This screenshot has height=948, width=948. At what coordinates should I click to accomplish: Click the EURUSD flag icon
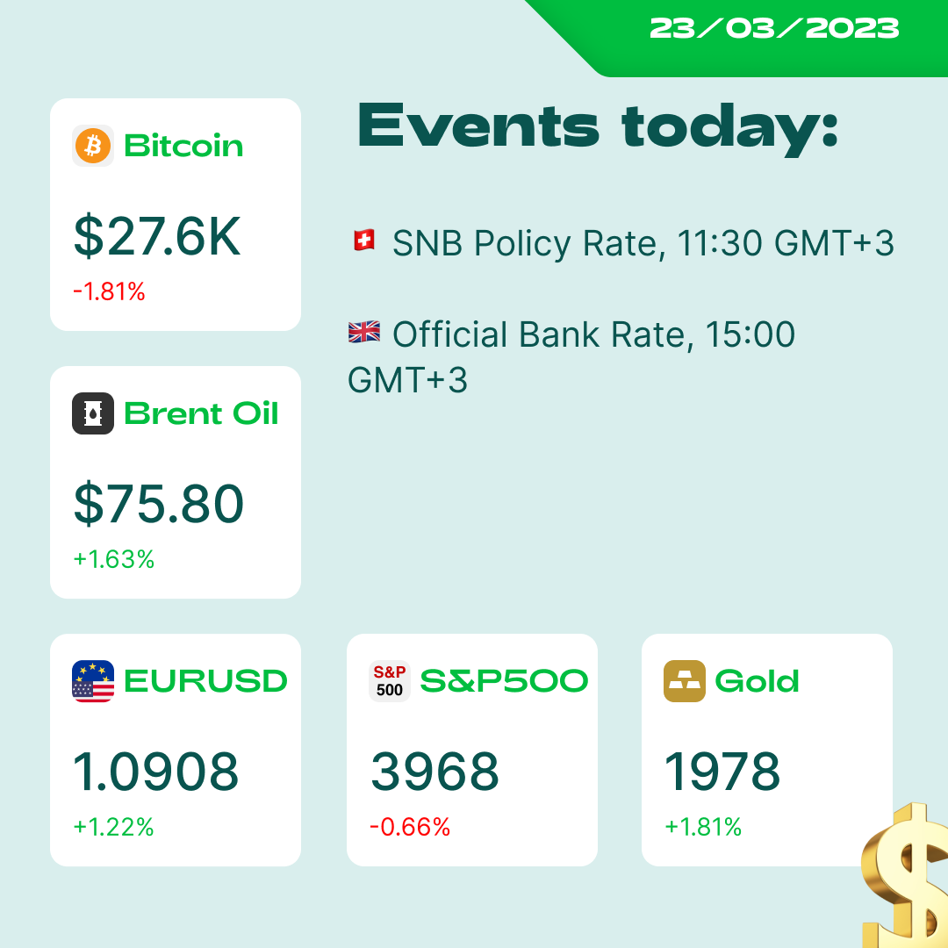93,681
